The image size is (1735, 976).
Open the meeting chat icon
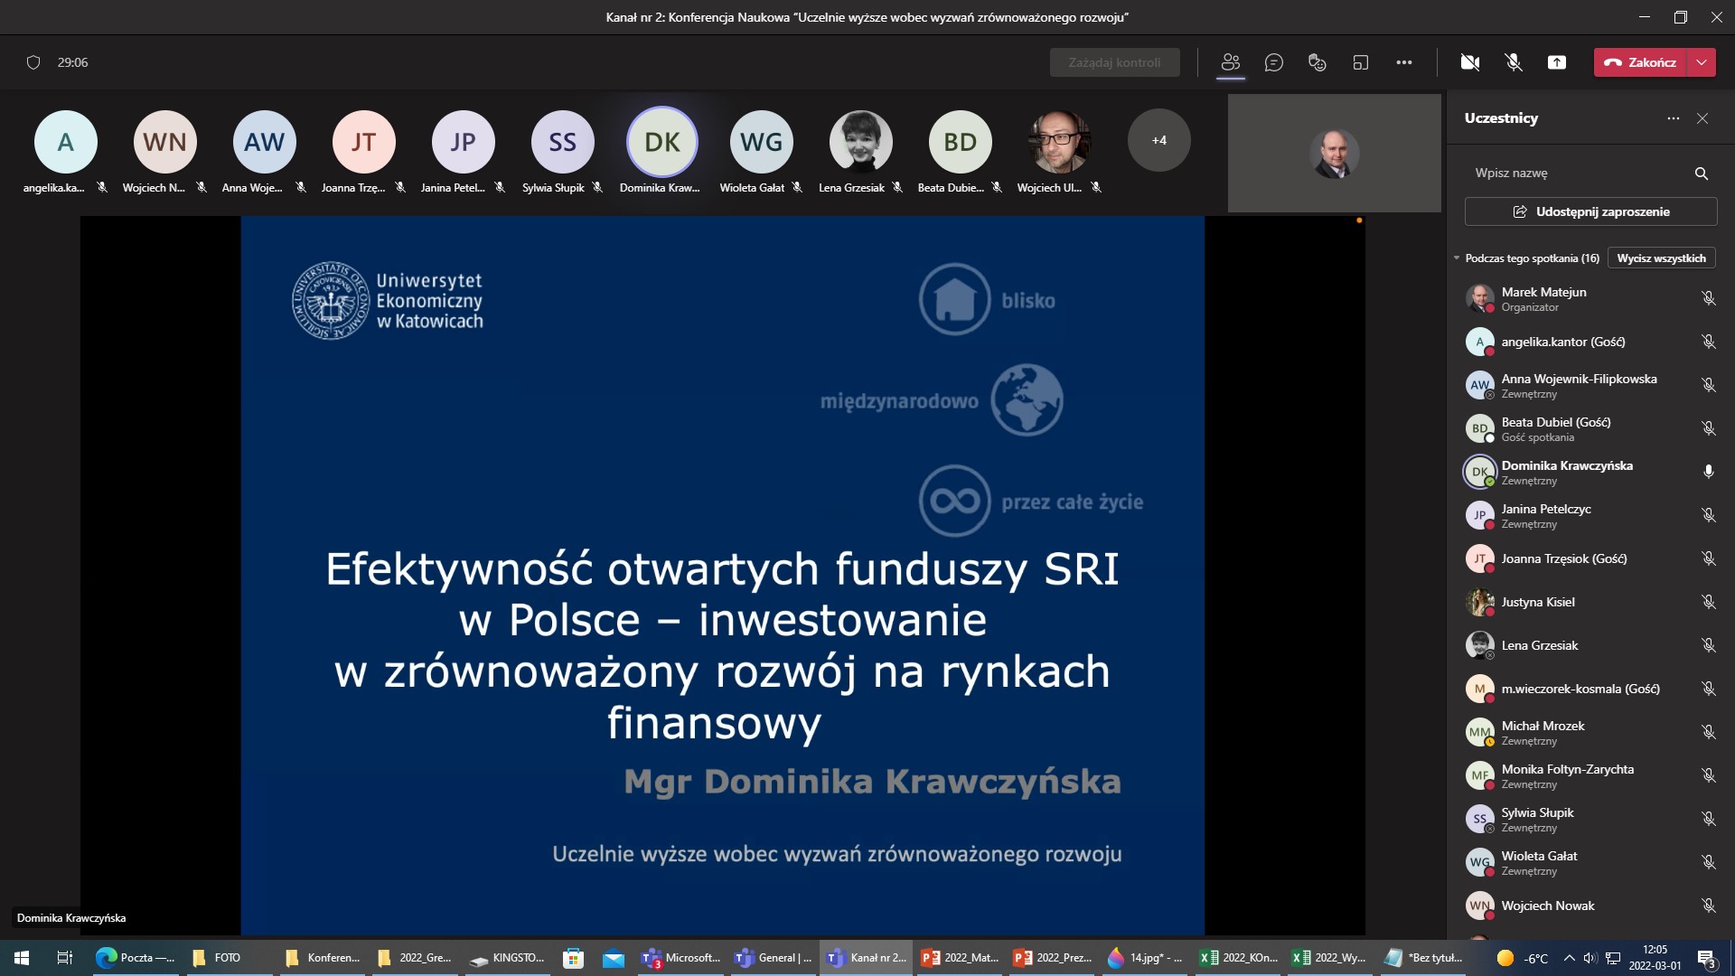[1274, 62]
